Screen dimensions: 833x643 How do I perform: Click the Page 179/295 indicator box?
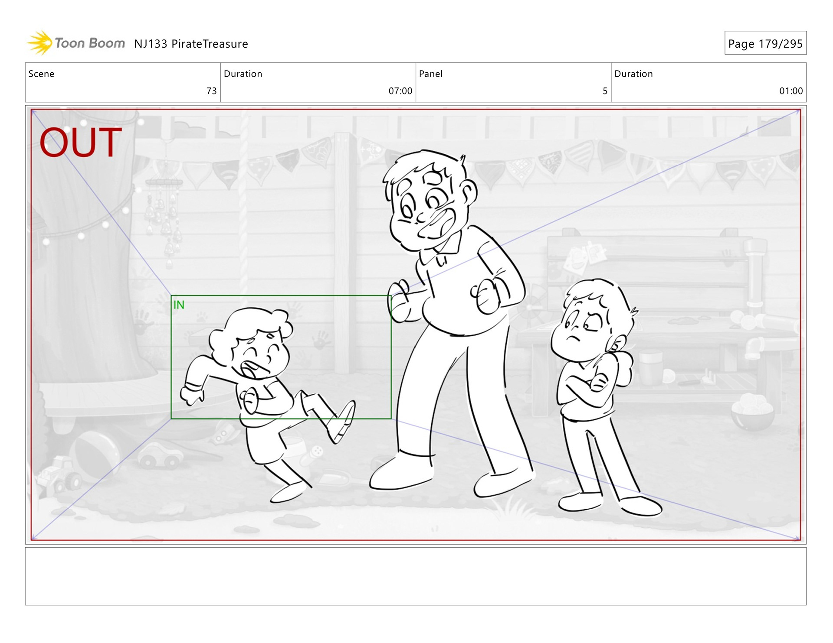[765, 43]
